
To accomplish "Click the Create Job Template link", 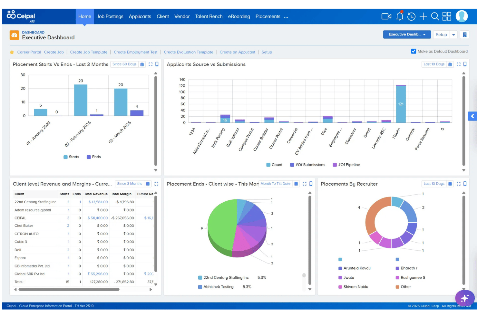I will (89, 52).
